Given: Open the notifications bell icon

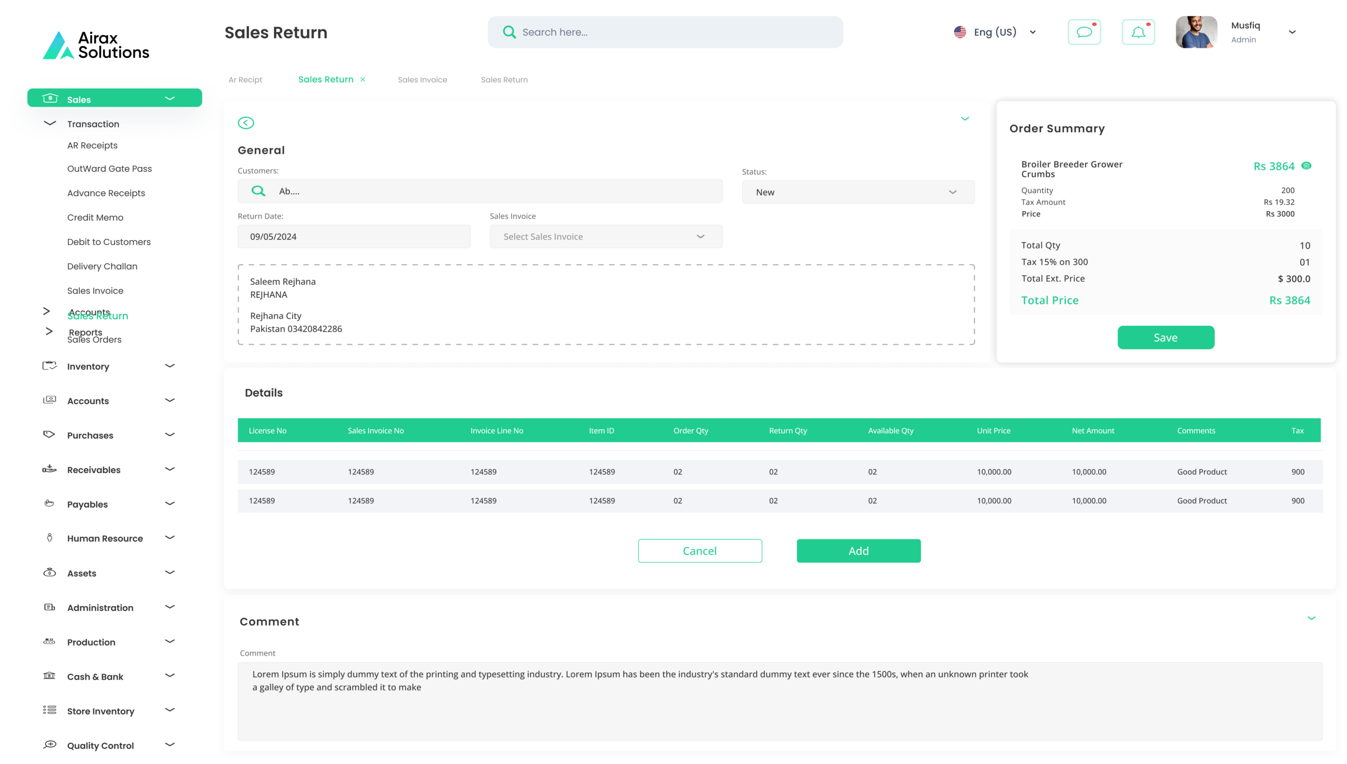Looking at the screenshot, I should click(x=1138, y=32).
